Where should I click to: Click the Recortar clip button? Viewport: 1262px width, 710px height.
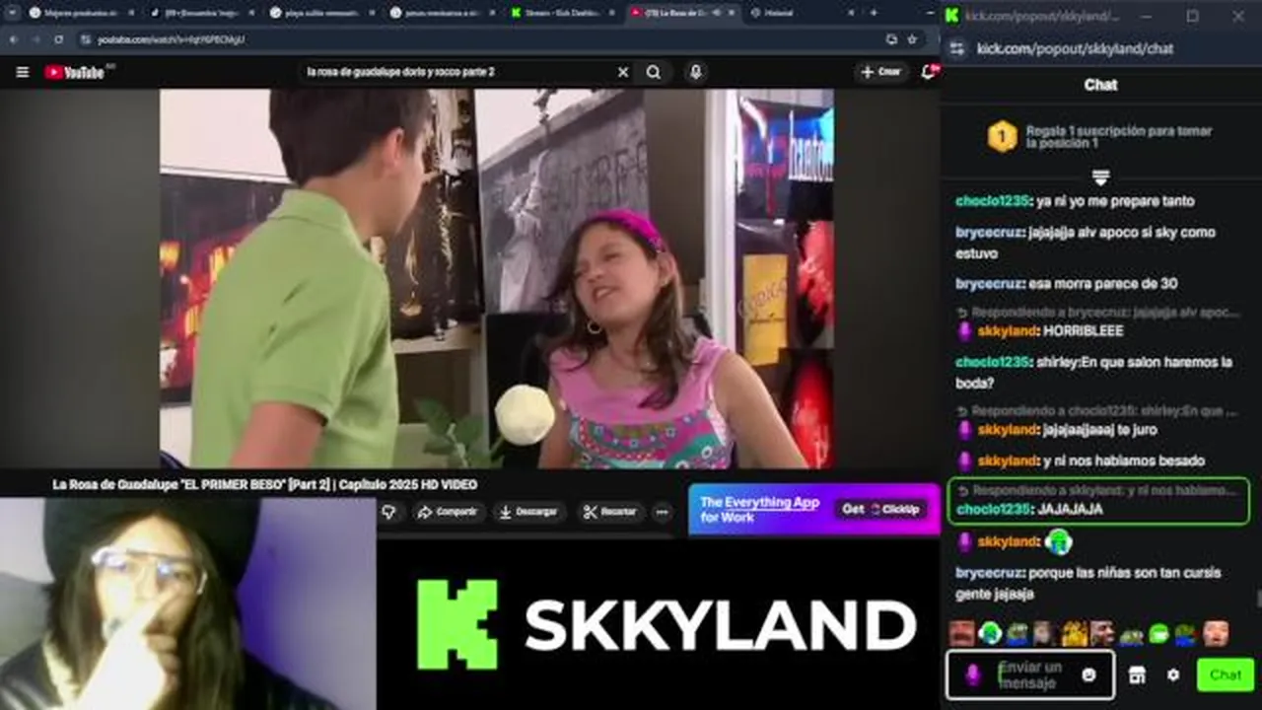(x=610, y=512)
